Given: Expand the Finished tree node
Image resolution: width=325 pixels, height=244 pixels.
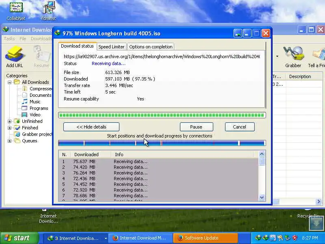Looking at the screenshot, I should pyautogui.click(x=9, y=128).
